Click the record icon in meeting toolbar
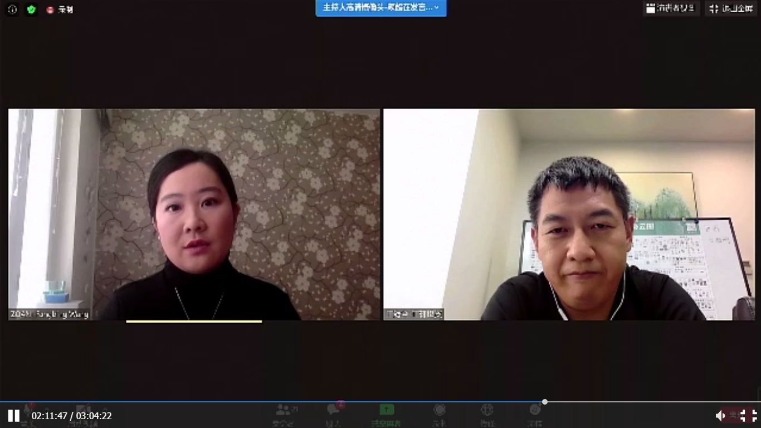Viewport: 761px width, 428px height. coord(440,411)
